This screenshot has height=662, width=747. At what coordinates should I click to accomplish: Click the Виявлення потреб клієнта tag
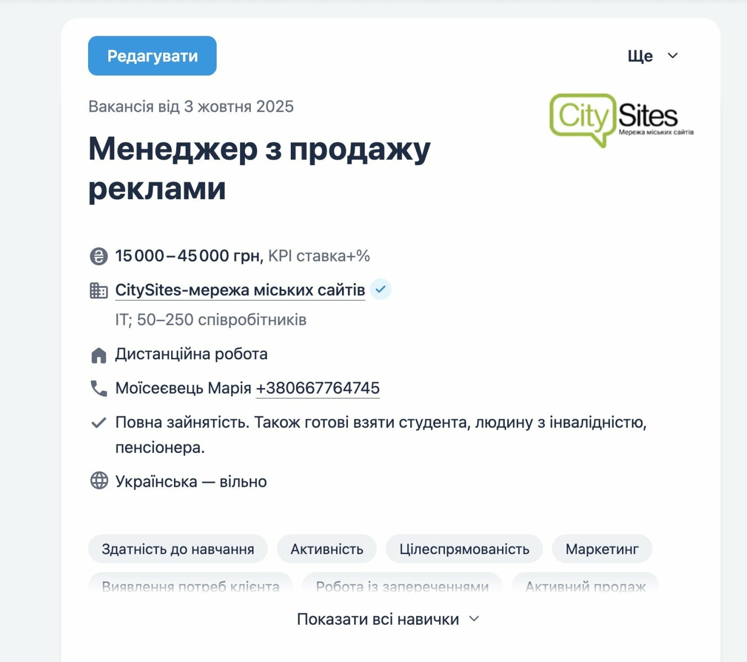(x=190, y=585)
